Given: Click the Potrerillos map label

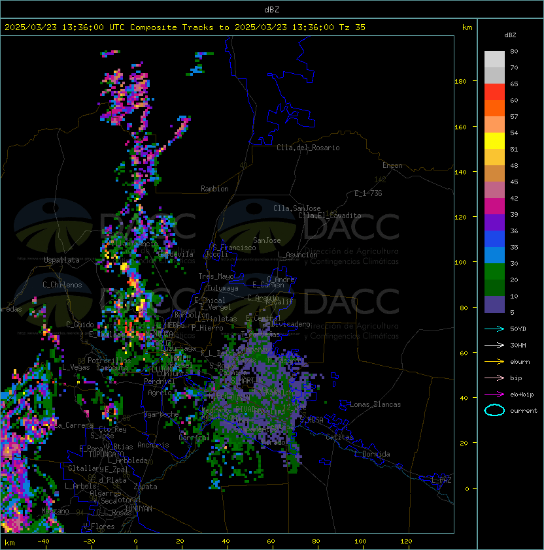Looking at the screenshot, I should [109, 361].
